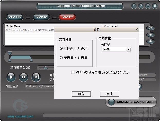Open www.cucusoft.com link

coord(20,116)
